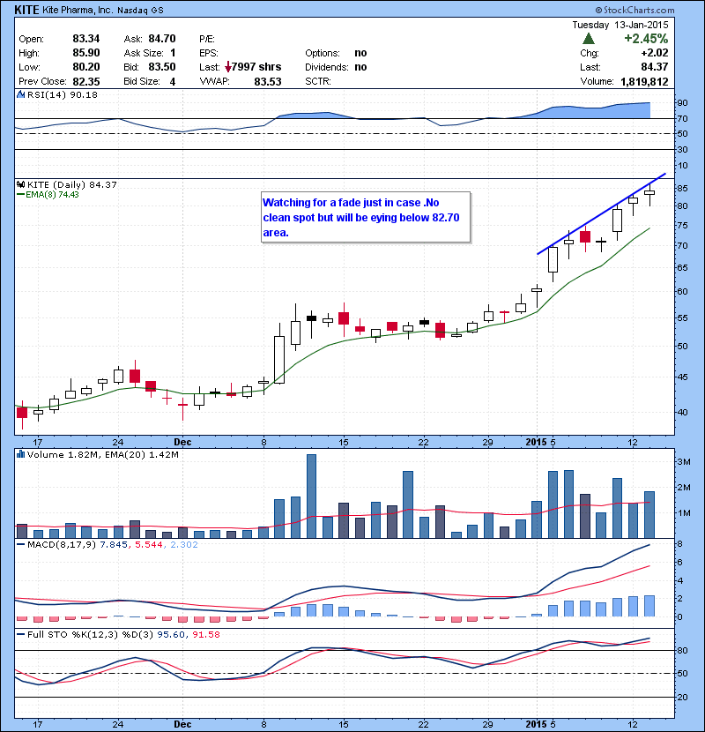Select the Open price 83.34
The image size is (705, 732).
pos(85,39)
